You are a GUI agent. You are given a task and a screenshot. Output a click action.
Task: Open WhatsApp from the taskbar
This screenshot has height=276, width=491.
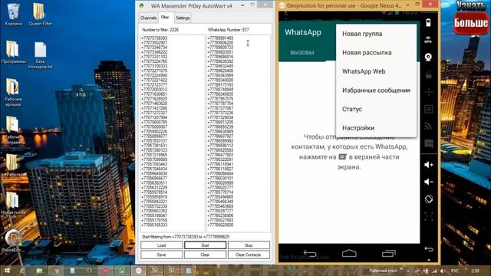(x=122, y=271)
